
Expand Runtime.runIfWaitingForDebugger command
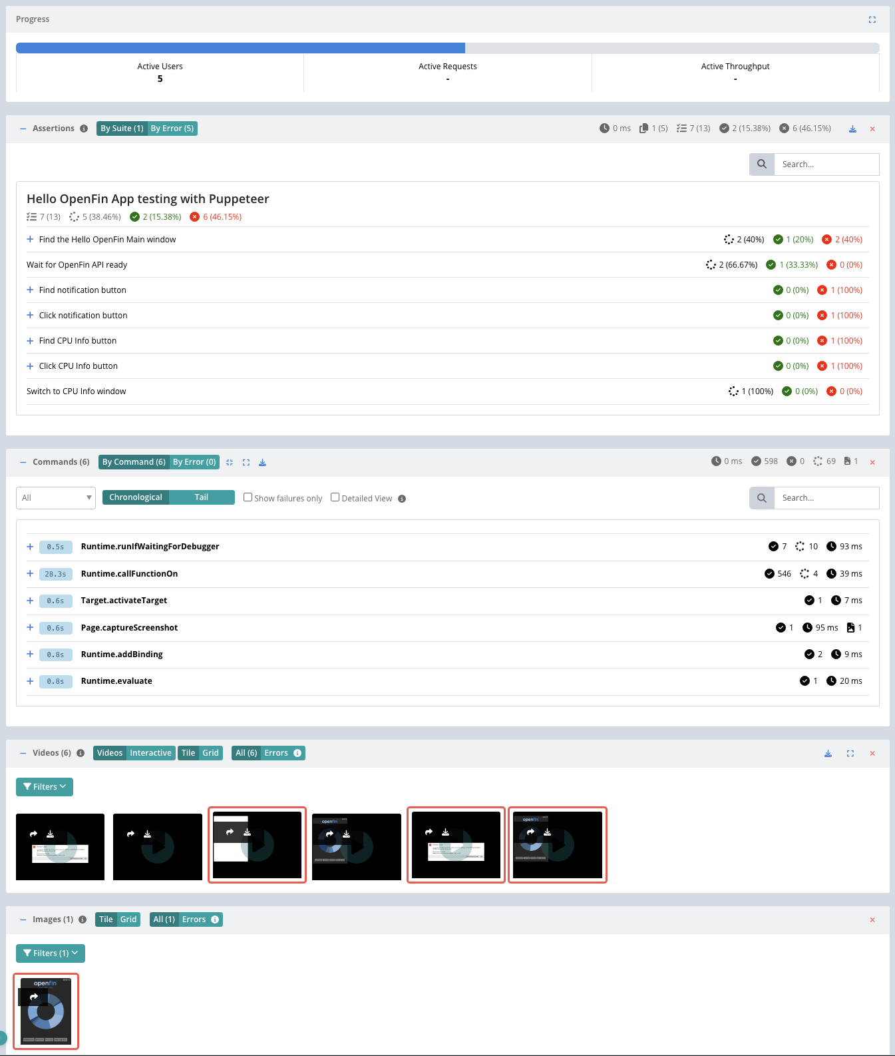(30, 547)
